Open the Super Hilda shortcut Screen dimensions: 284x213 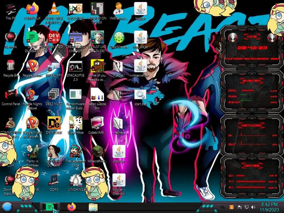point(75,123)
